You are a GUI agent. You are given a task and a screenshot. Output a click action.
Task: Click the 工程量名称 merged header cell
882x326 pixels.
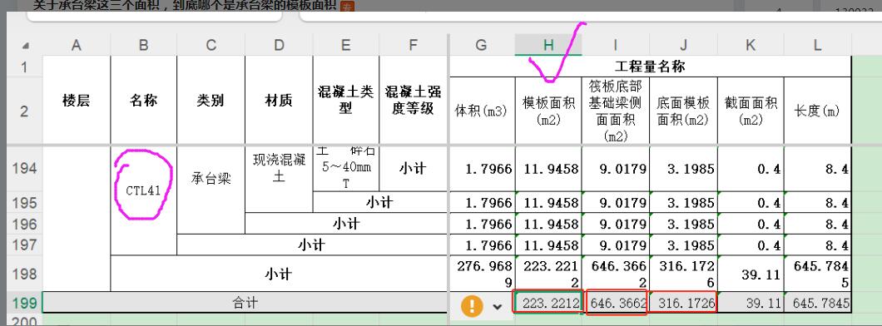[x=650, y=67]
